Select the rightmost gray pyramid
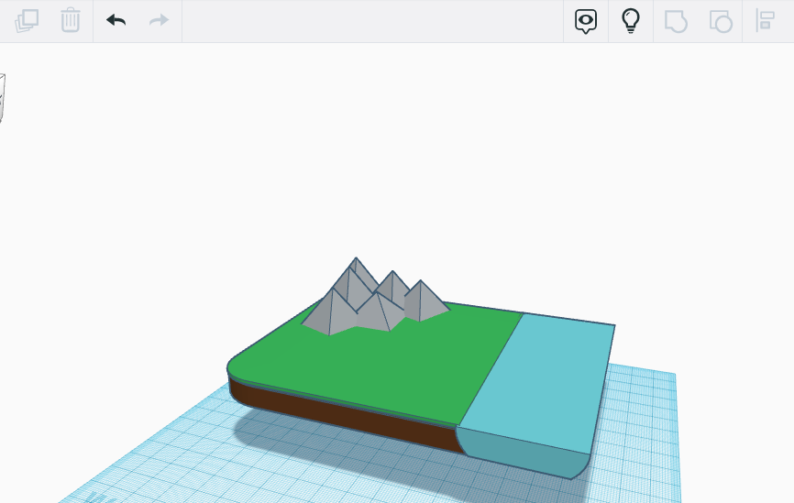Viewport: 794px width, 503px height. pos(425,303)
